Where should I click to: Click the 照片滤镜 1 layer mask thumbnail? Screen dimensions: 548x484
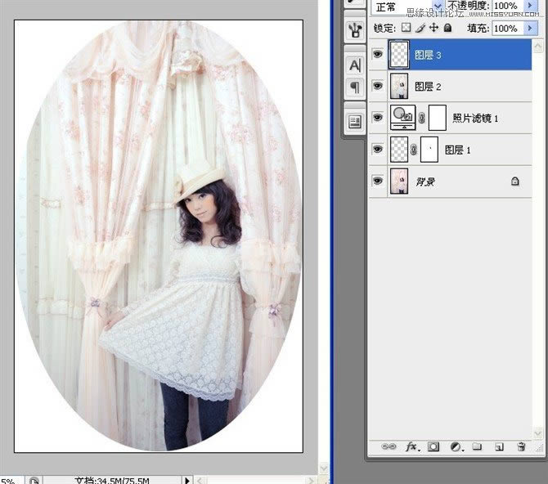coord(437,119)
